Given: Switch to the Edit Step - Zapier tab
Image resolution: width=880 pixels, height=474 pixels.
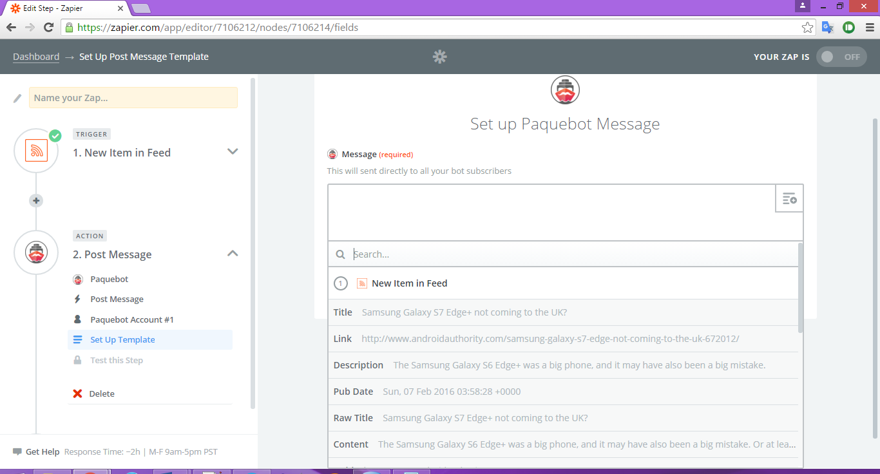Looking at the screenshot, I should click(64, 8).
